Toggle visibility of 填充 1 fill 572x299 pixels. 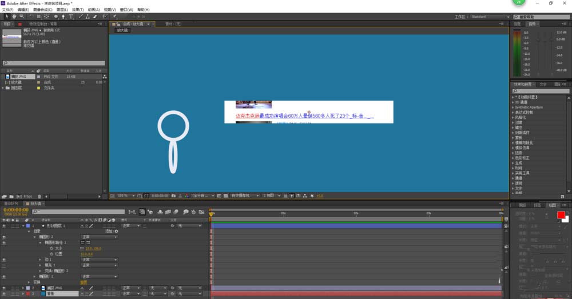[x=4, y=265]
